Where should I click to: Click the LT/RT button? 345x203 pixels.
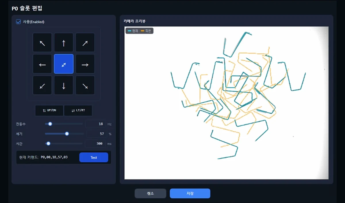coord(78,110)
